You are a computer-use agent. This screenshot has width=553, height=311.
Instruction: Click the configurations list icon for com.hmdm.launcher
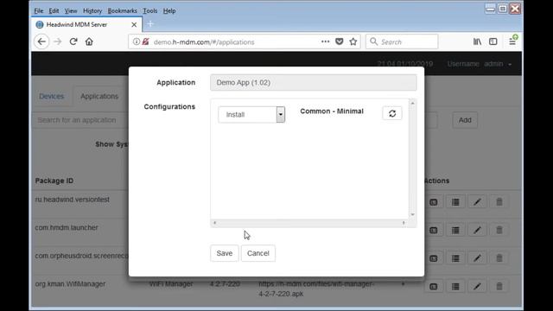[455, 231]
